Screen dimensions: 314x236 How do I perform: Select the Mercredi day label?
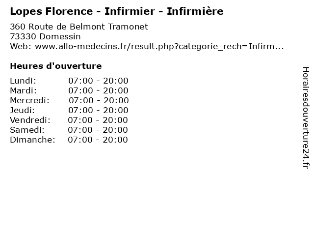click(x=29, y=100)
